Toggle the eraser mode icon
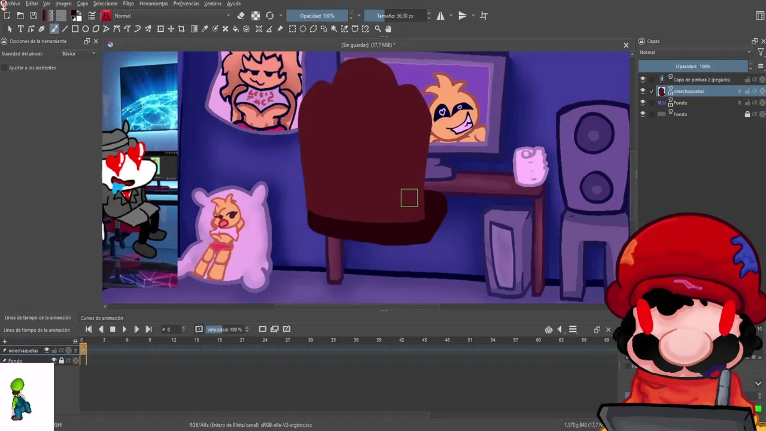The image size is (766, 431). tap(241, 16)
